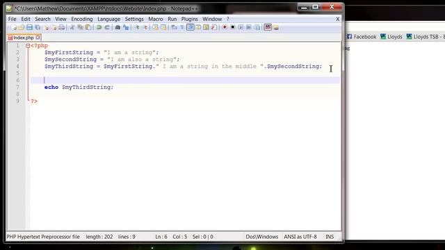Screen dimensions: 445x250
Task: Click the opening <?php tag
Action: coord(39,46)
